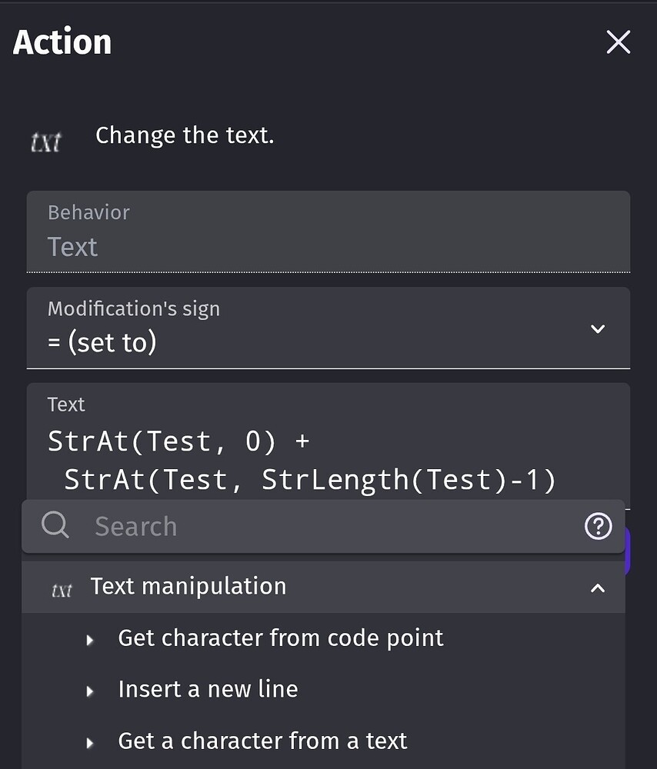Select 'Get a character from a text'
Screen dimensions: 657x769
pyautogui.click(x=262, y=741)
